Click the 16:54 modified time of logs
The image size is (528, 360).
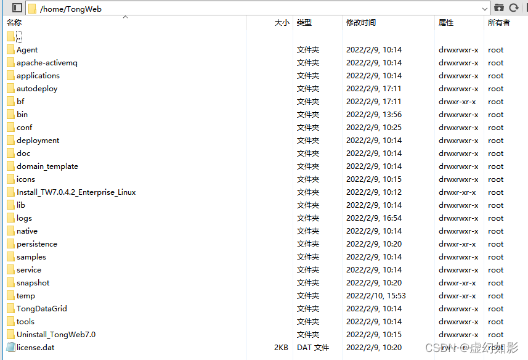pyautogui.click(x=392, y=218)
